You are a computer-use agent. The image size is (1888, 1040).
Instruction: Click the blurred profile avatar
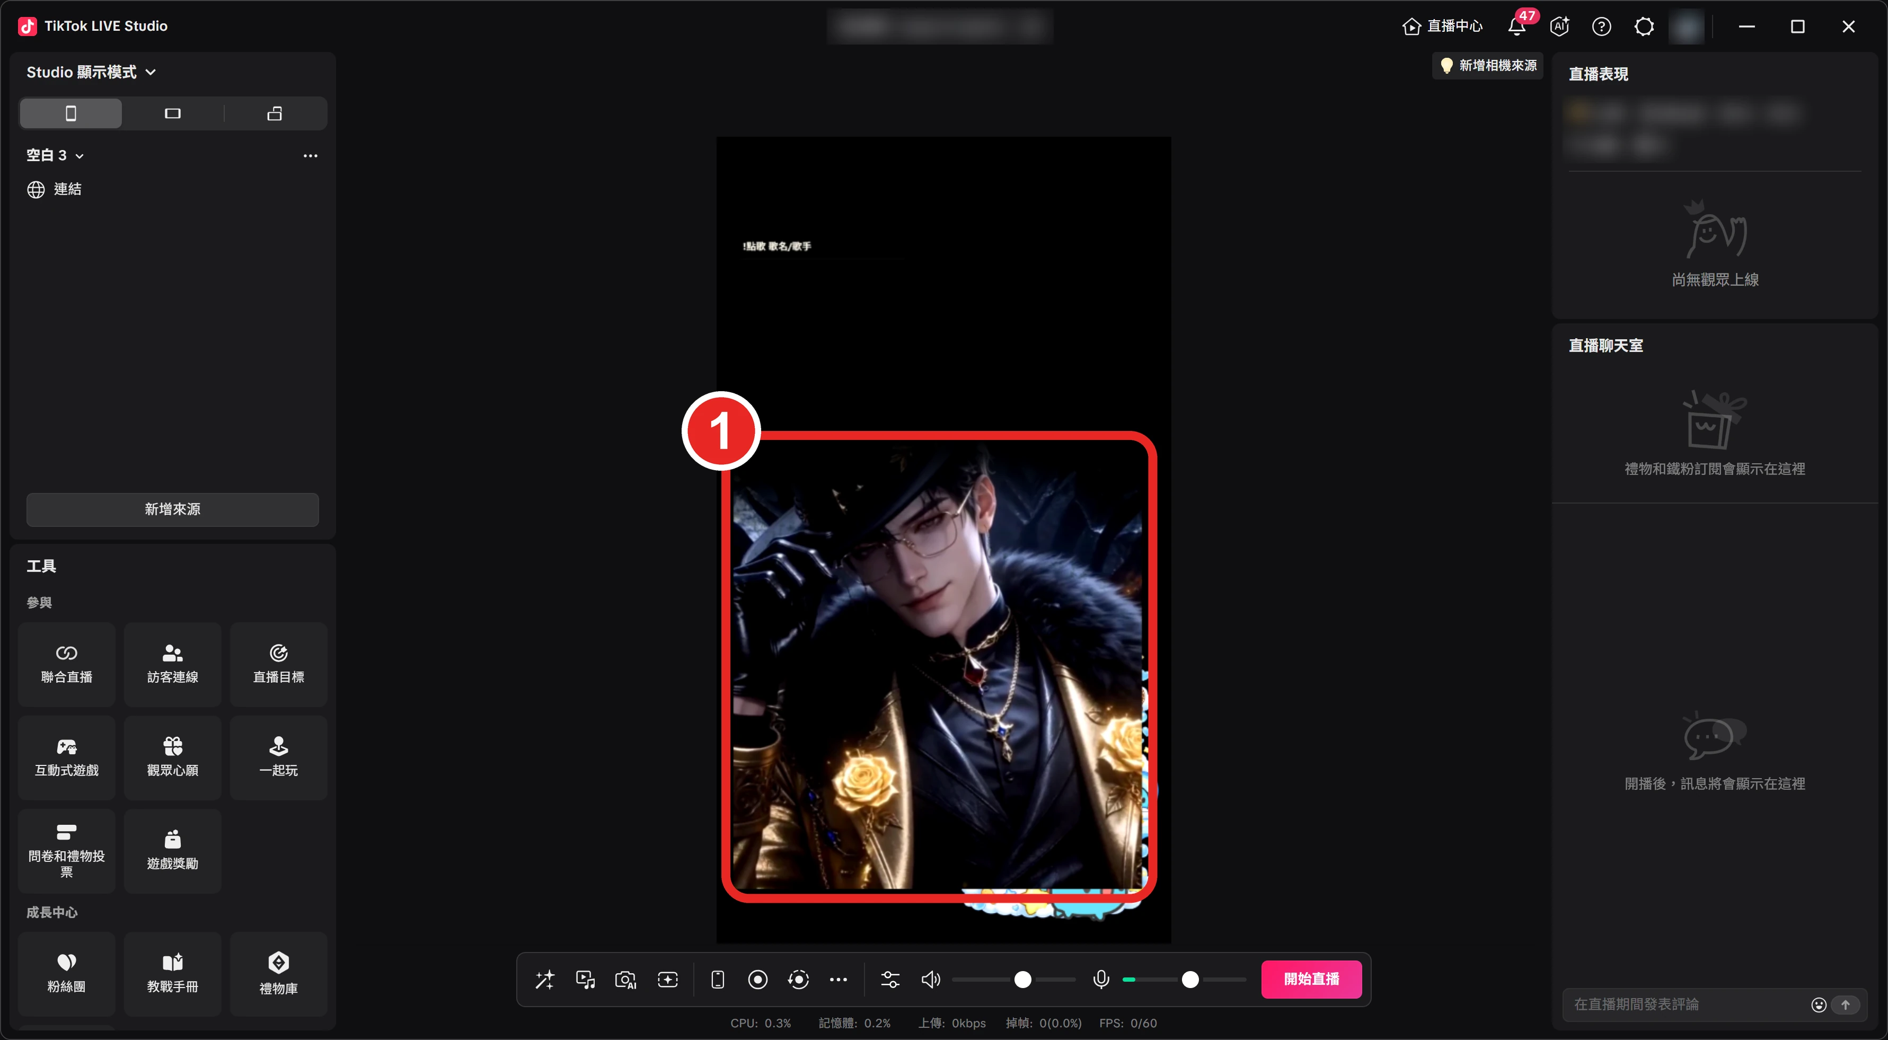[1686, 27]
